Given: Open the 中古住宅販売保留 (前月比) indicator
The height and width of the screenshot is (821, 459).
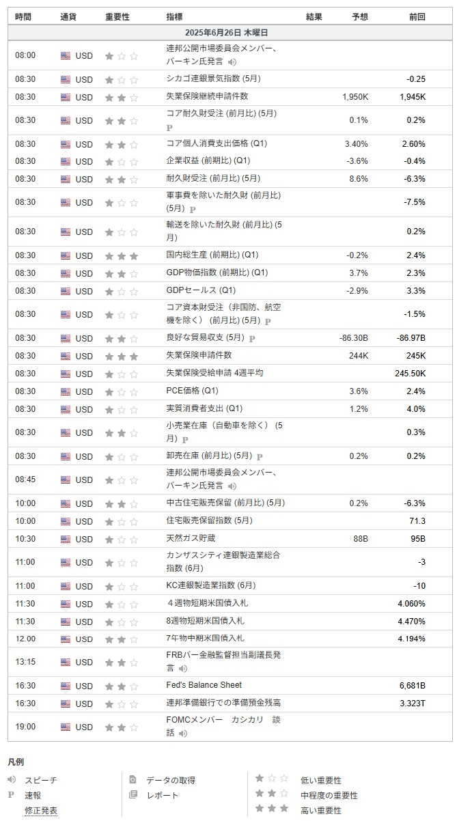Looking at the screenshot, I should click(225, 503).
